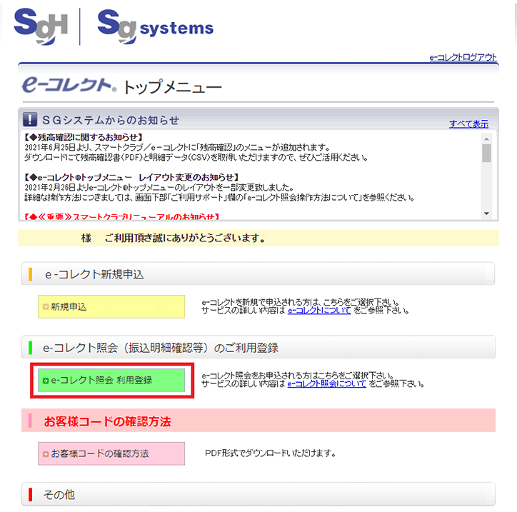Image resolution: width=517 pixels, height=512 pixels.
Task: Follow the e-コレクトについて link
Action: click(x=319, y=311)
